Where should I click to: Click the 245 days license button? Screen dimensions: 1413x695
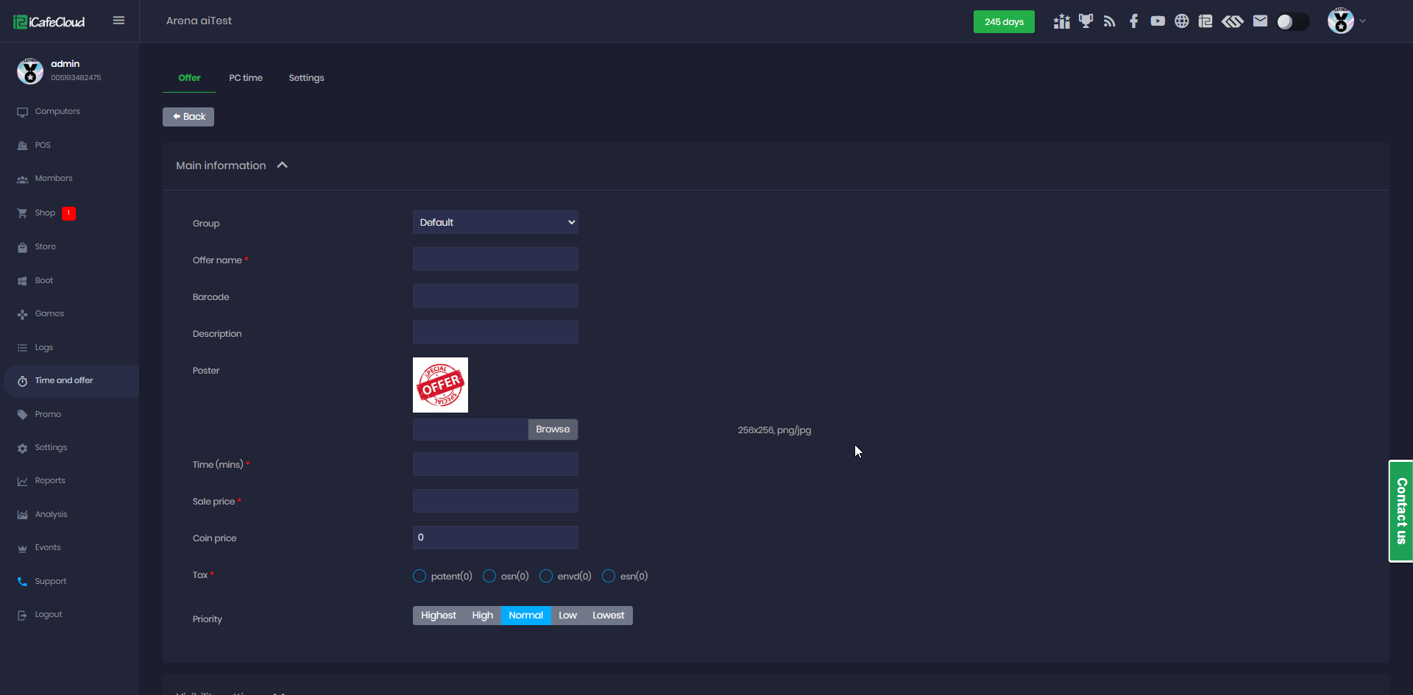(1004, 22)
